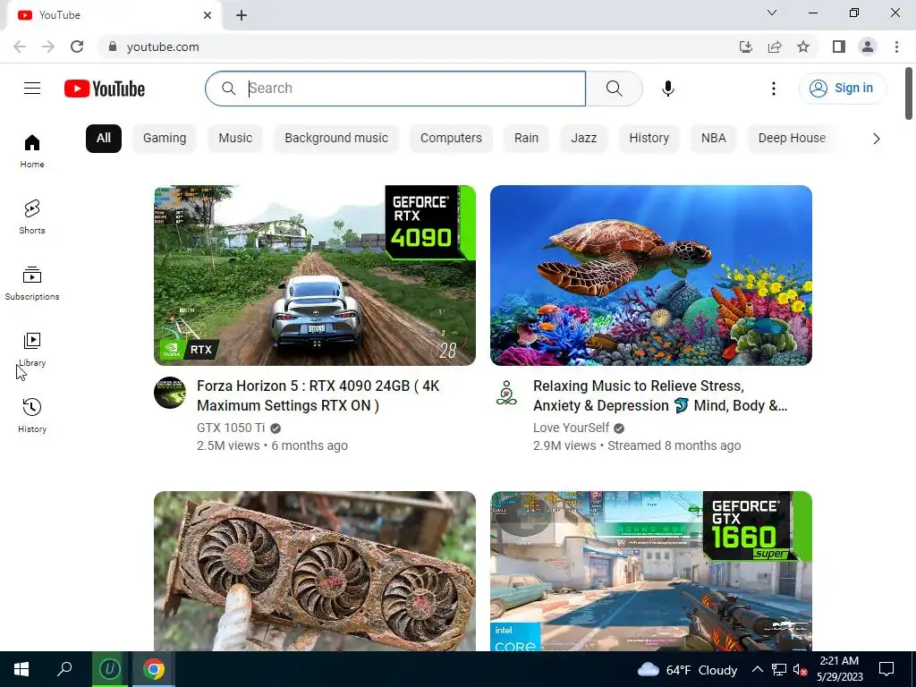
Task: Open the Windows notification center
Action: pyautogui.click(x=886, y=669)
